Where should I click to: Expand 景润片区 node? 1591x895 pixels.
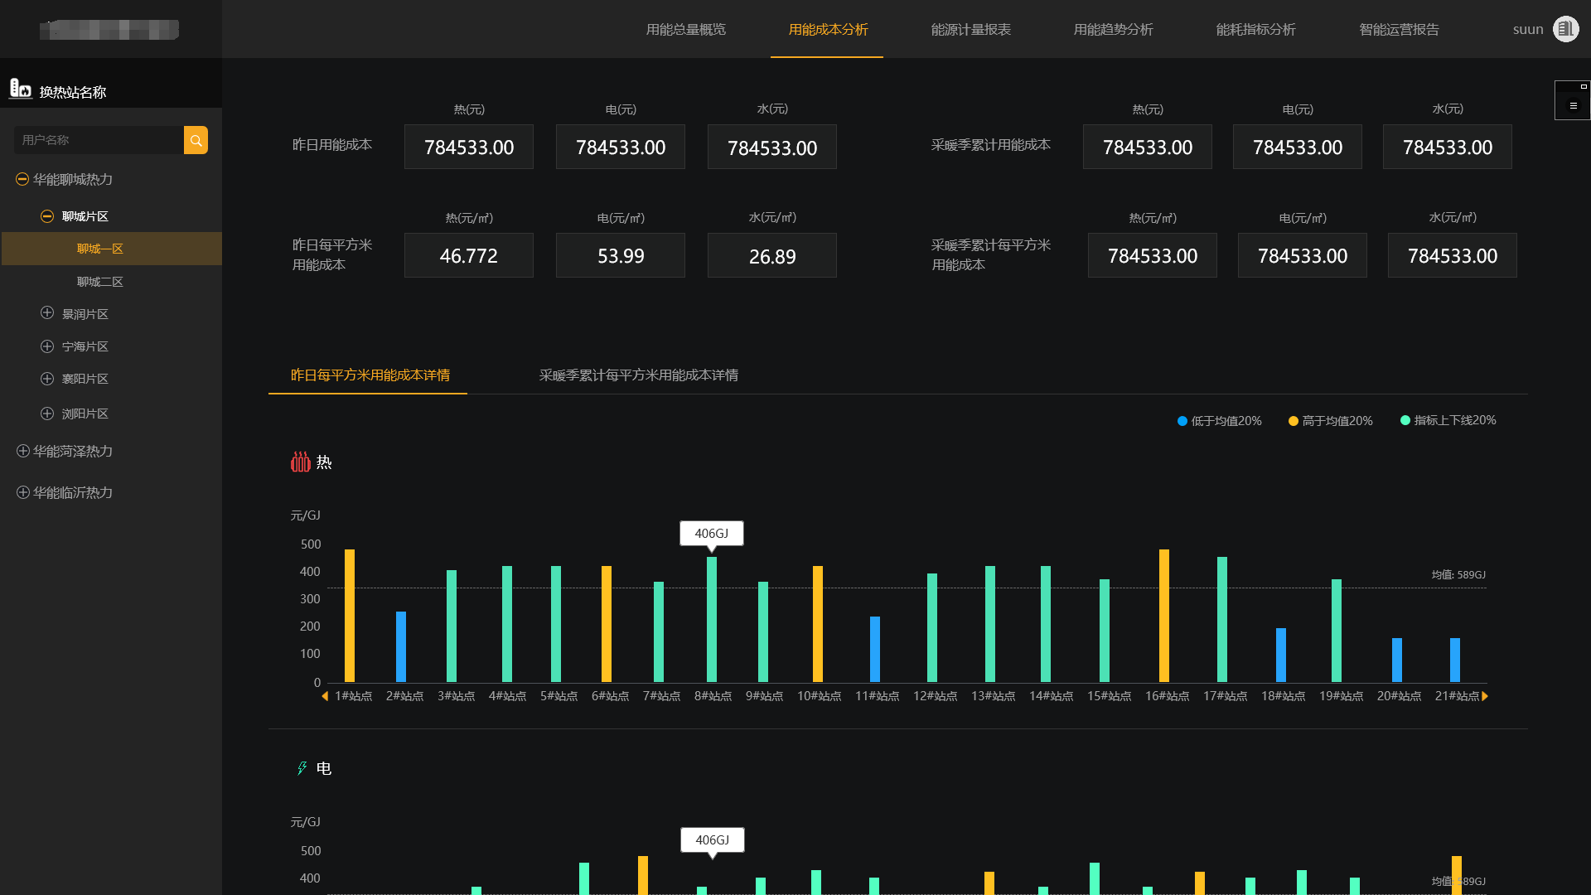(47, 313)
